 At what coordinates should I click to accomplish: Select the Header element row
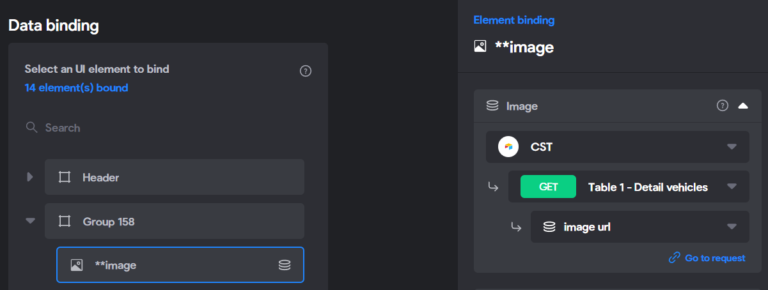175,177
